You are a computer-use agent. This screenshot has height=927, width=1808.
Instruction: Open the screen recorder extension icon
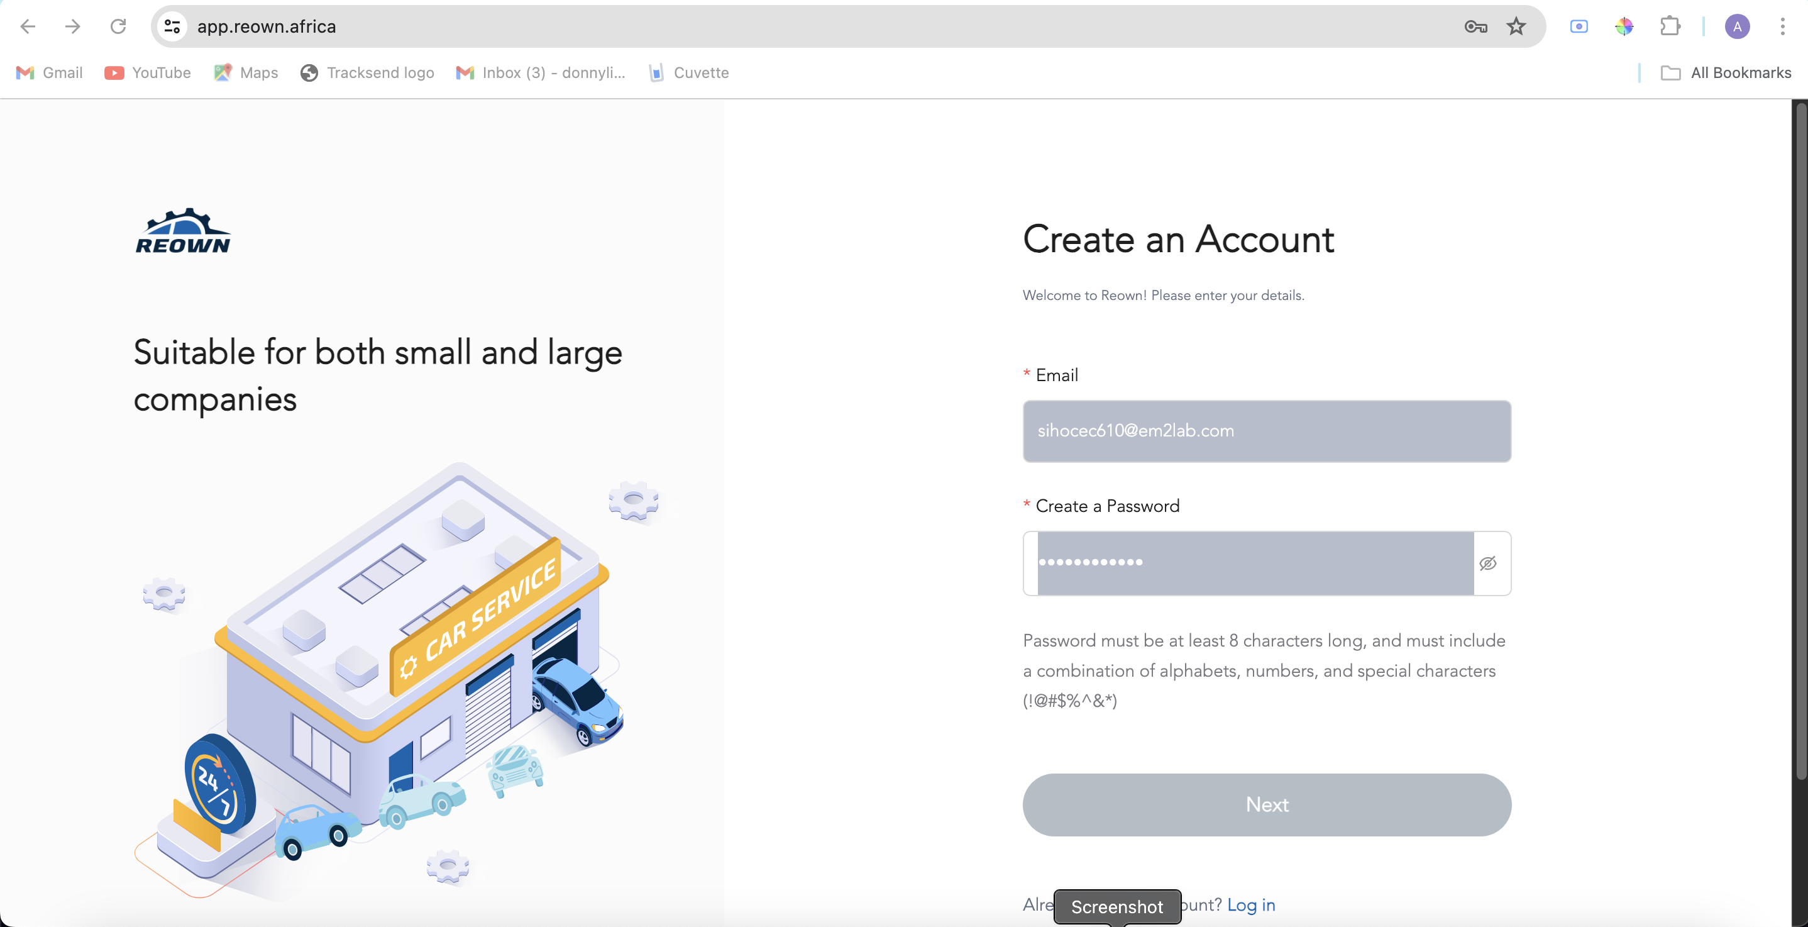[x=1579, y=26]
